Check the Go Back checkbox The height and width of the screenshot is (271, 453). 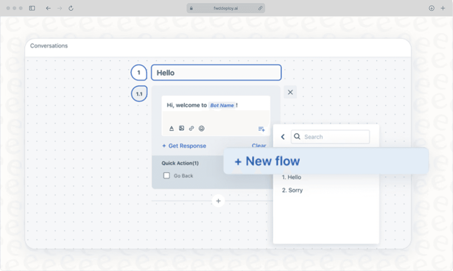click(x=166, y=175)
